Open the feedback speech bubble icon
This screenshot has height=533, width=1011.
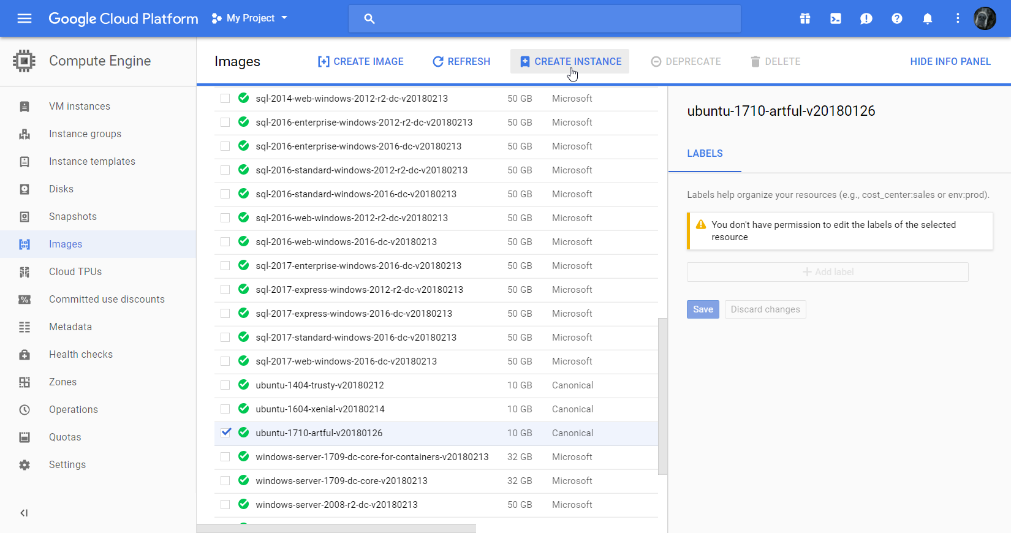[866, 18]
